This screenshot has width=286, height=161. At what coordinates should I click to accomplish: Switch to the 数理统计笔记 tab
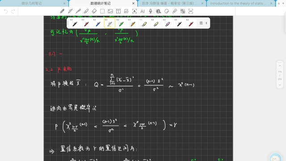tap(101, 4)
